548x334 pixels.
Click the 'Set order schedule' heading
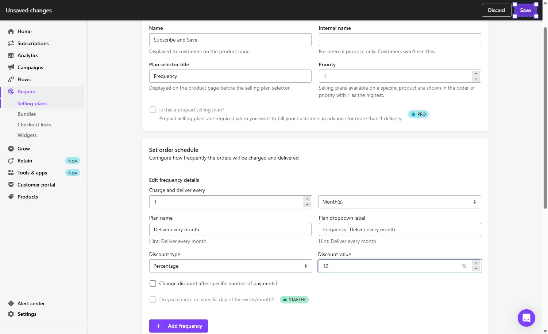(174, 150)
